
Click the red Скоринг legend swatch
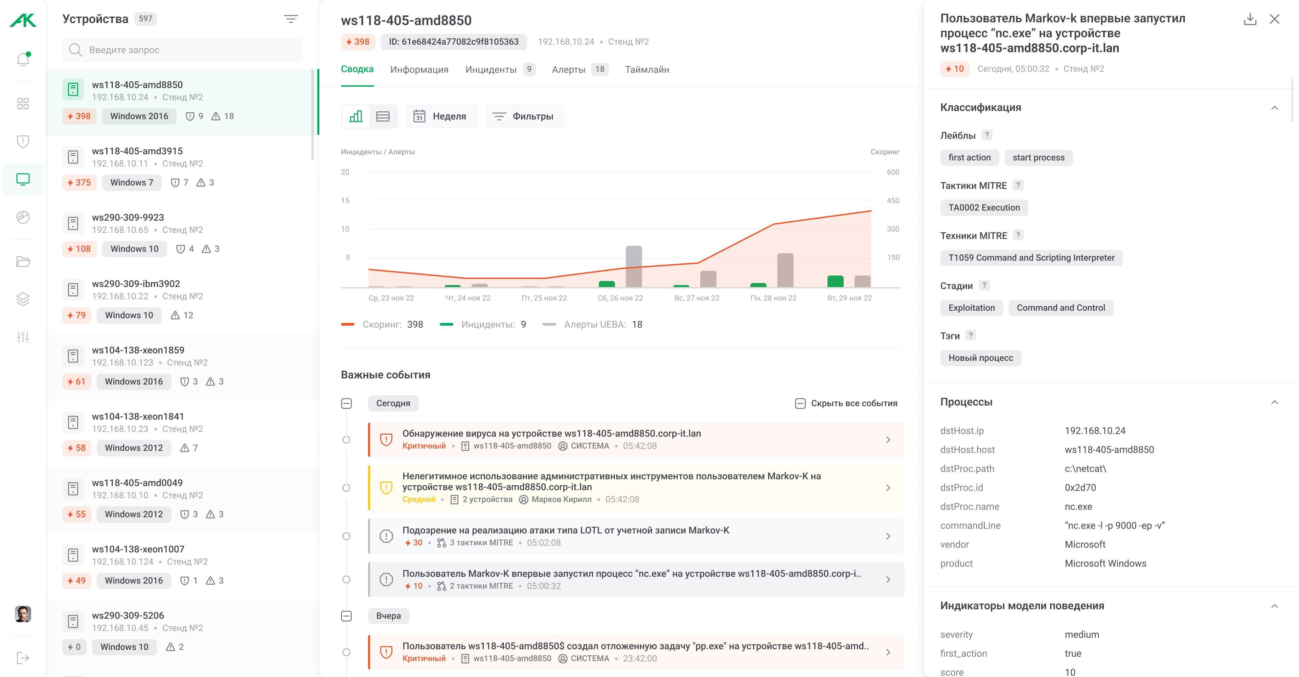tap(348, 324)
